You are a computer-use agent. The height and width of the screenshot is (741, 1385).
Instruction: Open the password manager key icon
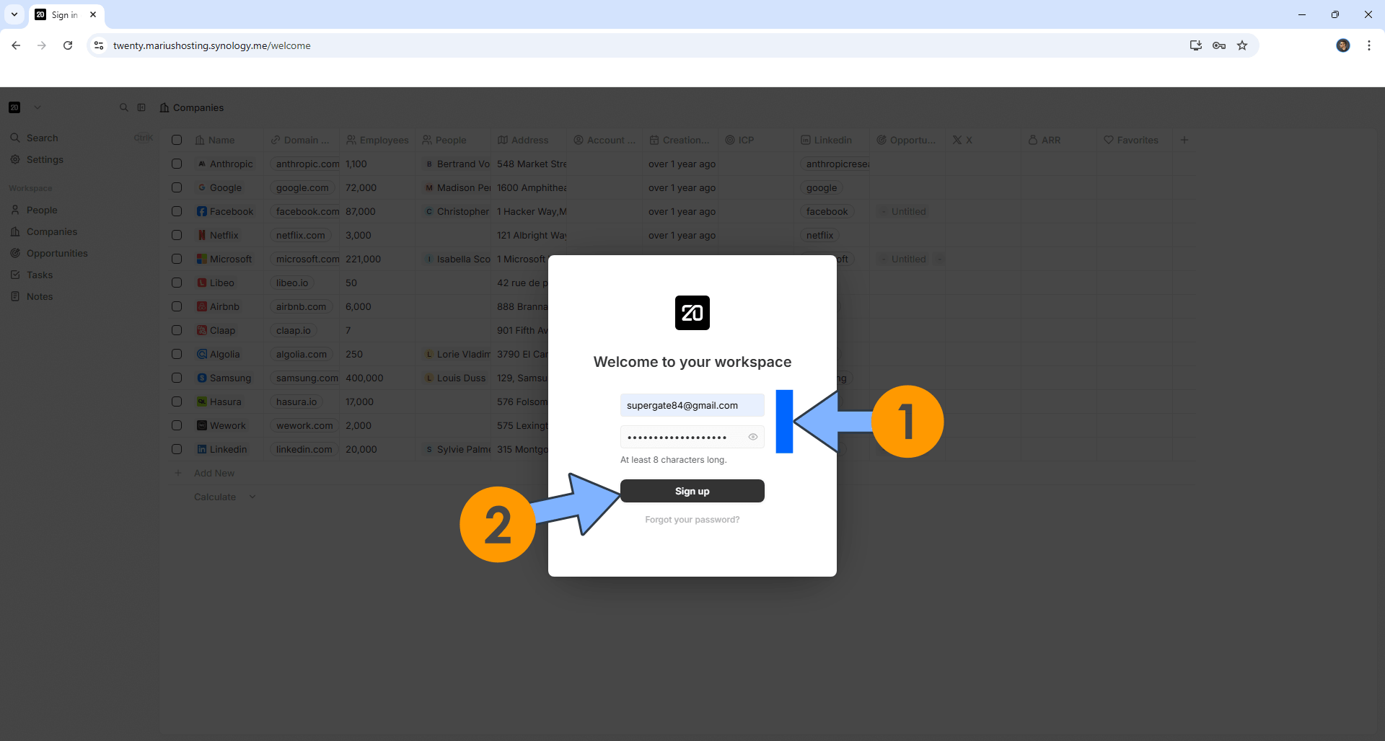coord(1219,45)
